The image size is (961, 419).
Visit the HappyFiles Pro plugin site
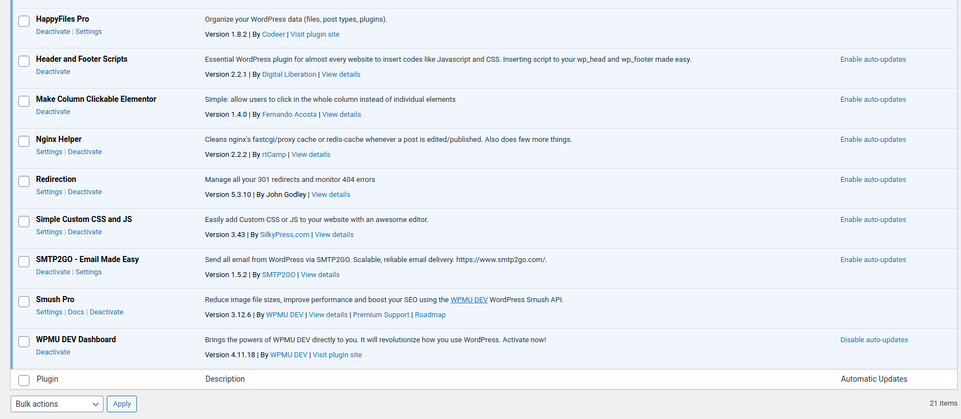coord(314,34)
